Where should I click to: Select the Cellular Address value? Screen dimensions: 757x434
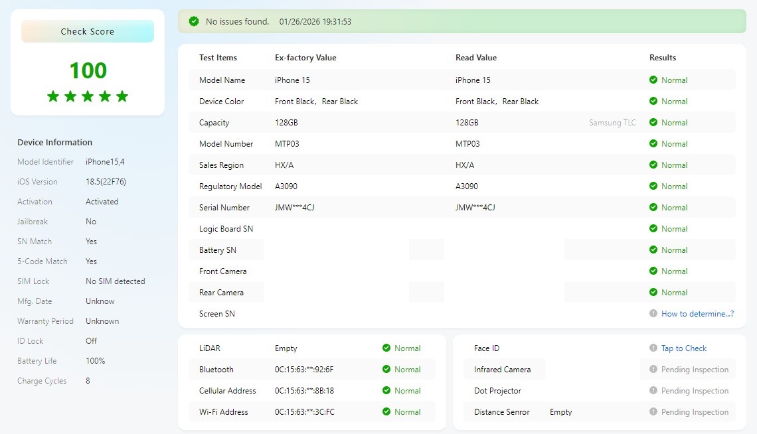click(x=304, y=391)
